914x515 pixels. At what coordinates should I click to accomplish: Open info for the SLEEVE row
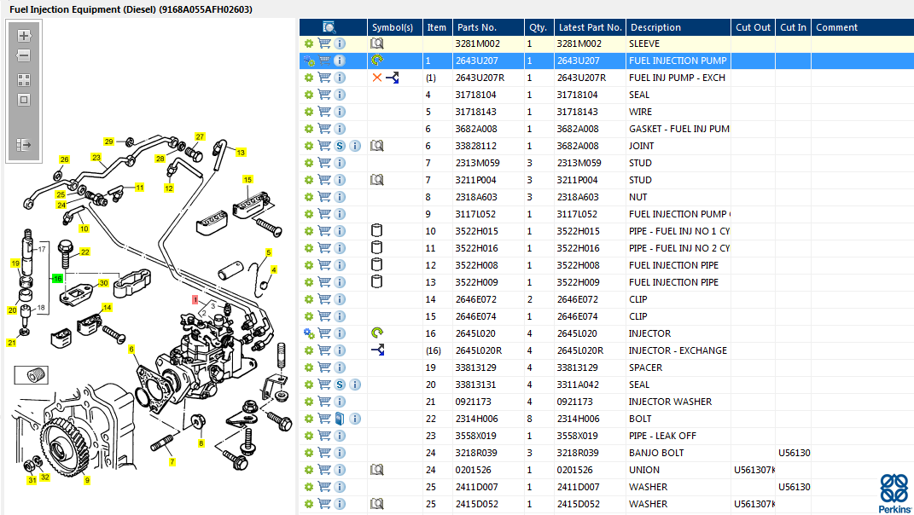(340, 43)
